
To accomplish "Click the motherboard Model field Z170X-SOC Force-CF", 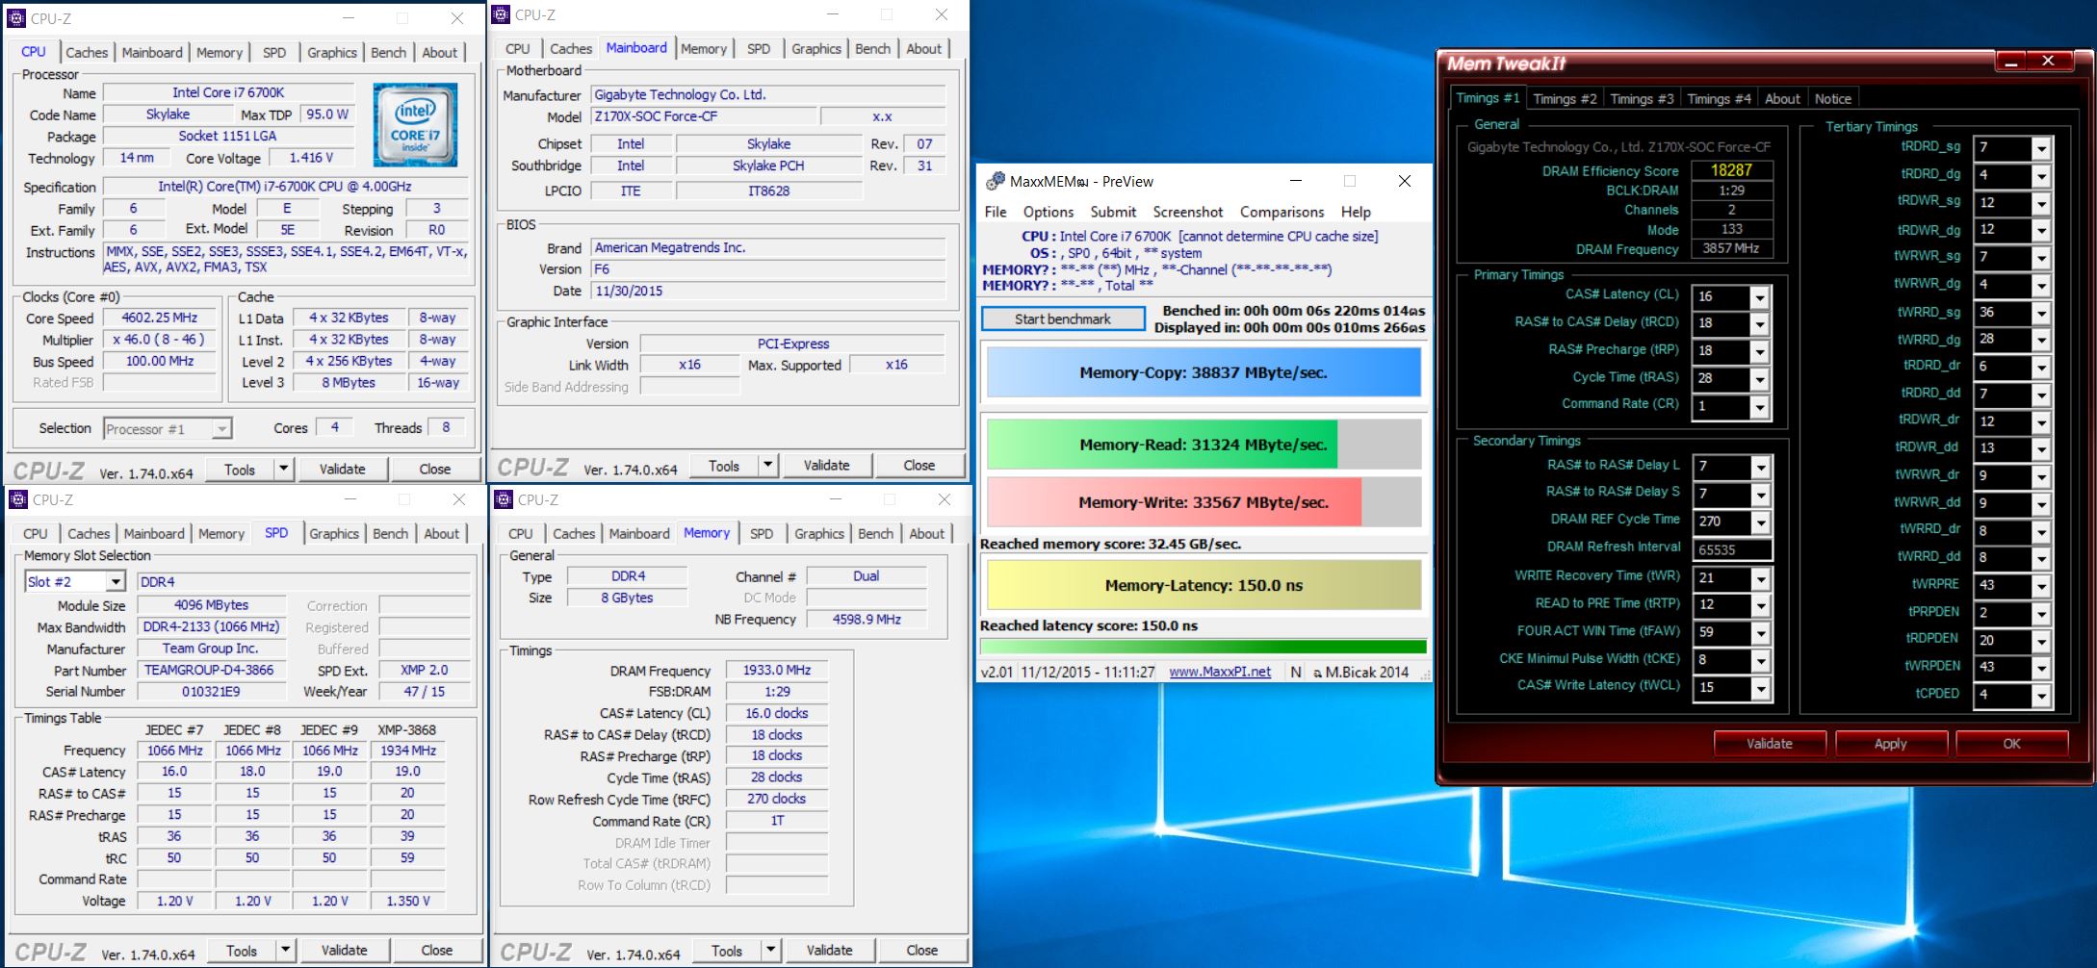I will 702,116.
